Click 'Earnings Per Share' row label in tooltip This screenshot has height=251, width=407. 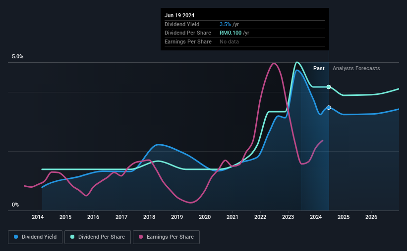(x=188, y=42)
